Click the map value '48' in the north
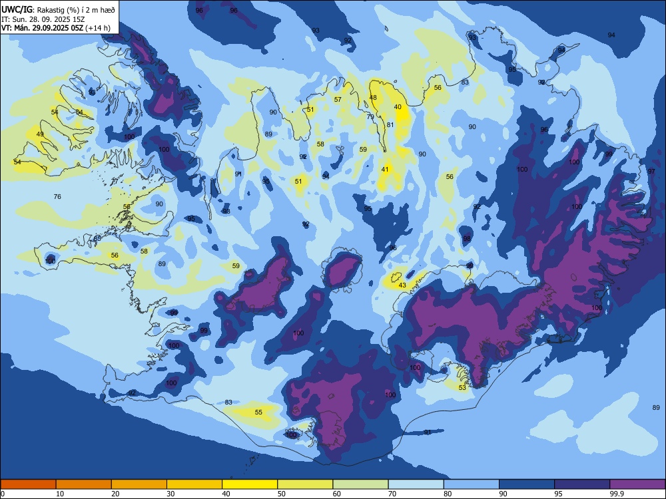 (373, 98)
